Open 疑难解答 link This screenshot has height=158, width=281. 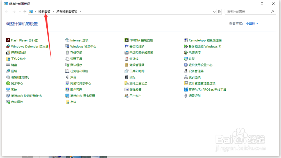coord(135,90)
